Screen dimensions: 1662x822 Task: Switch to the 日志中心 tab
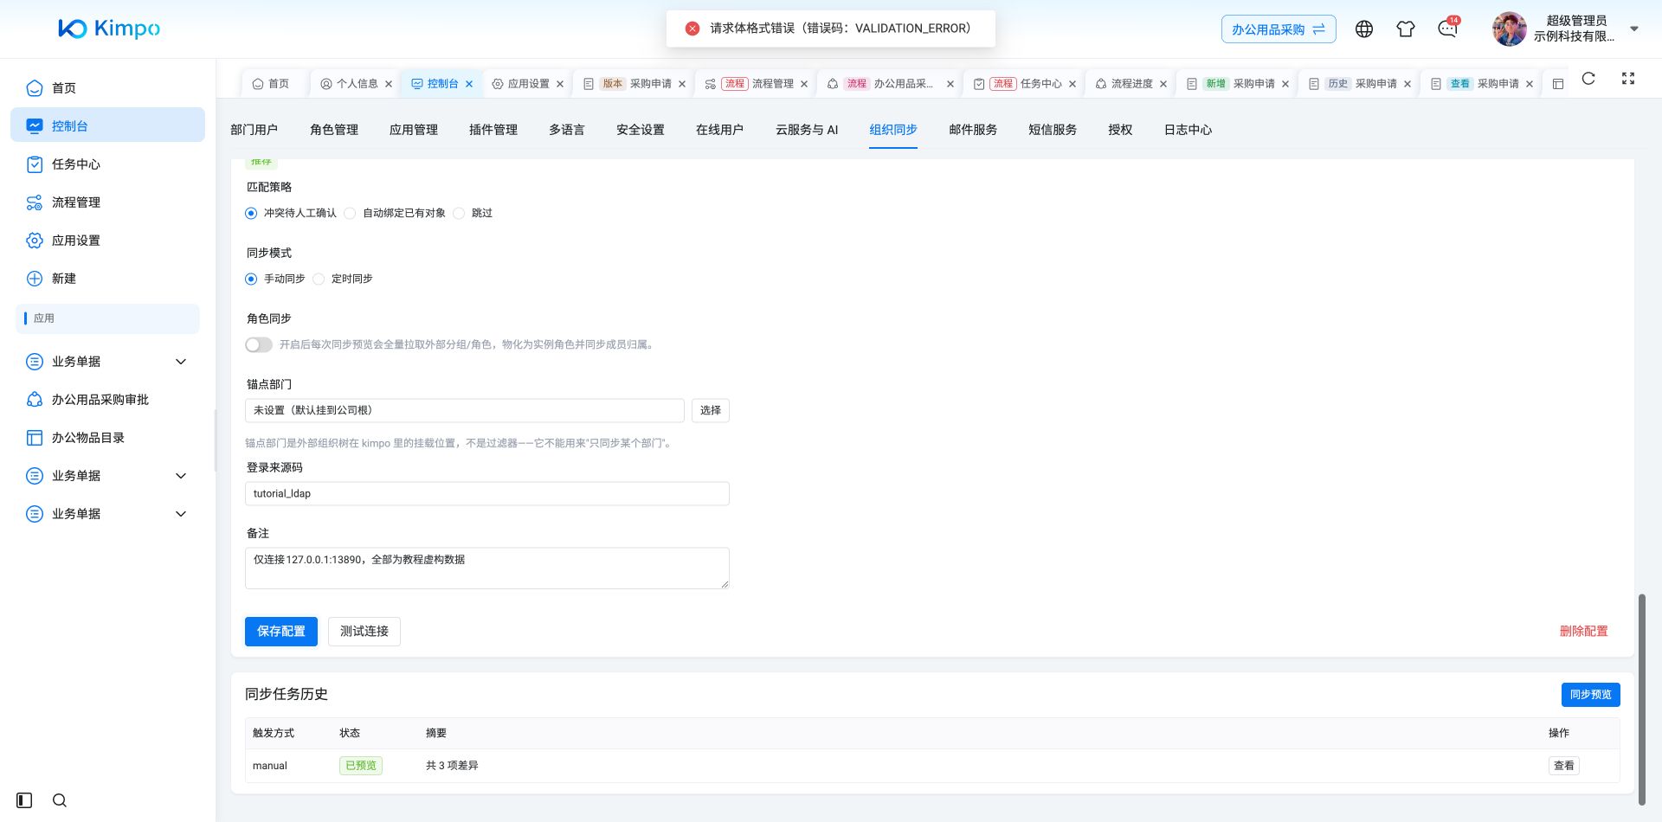[x=1188, y=130]
